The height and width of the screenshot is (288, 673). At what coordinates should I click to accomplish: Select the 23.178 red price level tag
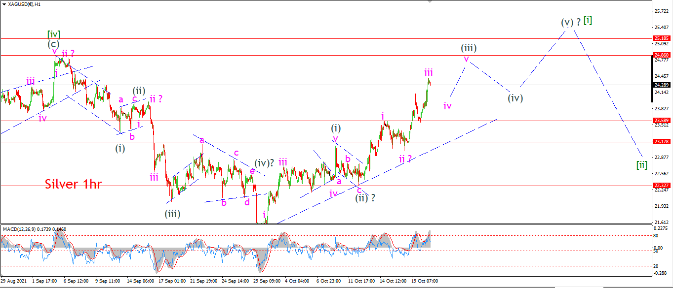coord(661,141)
